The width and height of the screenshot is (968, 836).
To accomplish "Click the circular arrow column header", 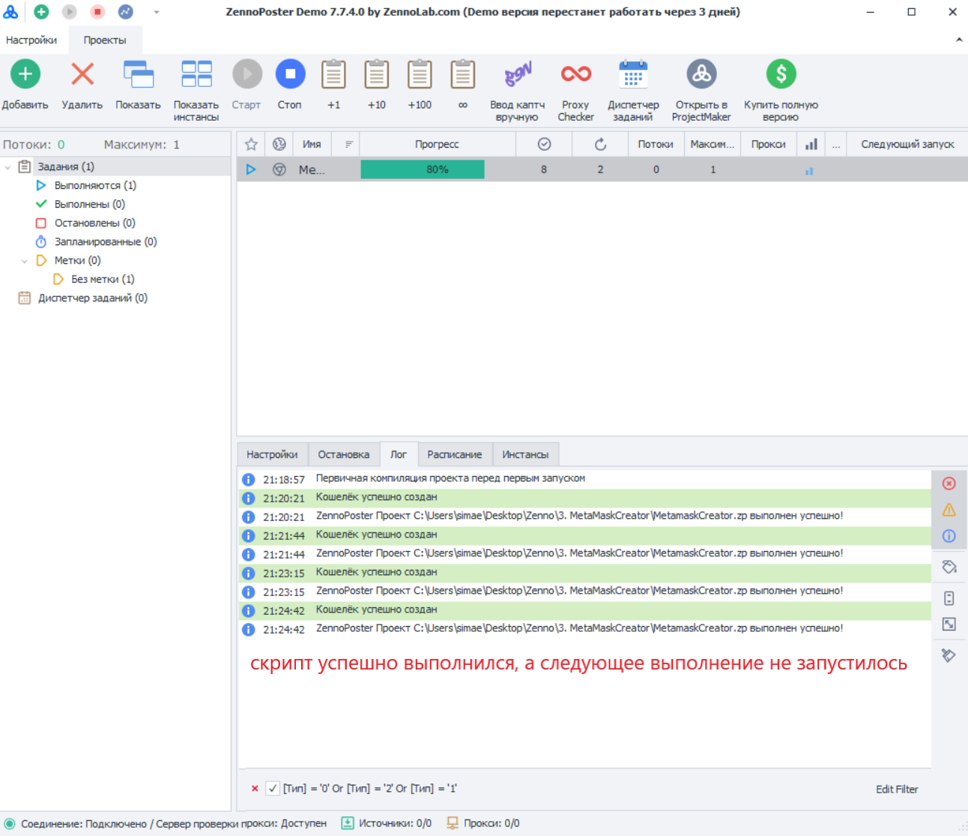I will 600,144.
